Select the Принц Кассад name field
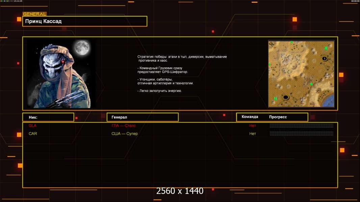Image resolution: width=360 pixels, height=202 pixels. pos(85,21)
